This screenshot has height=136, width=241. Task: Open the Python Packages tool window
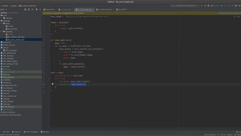tap(31, 132)
